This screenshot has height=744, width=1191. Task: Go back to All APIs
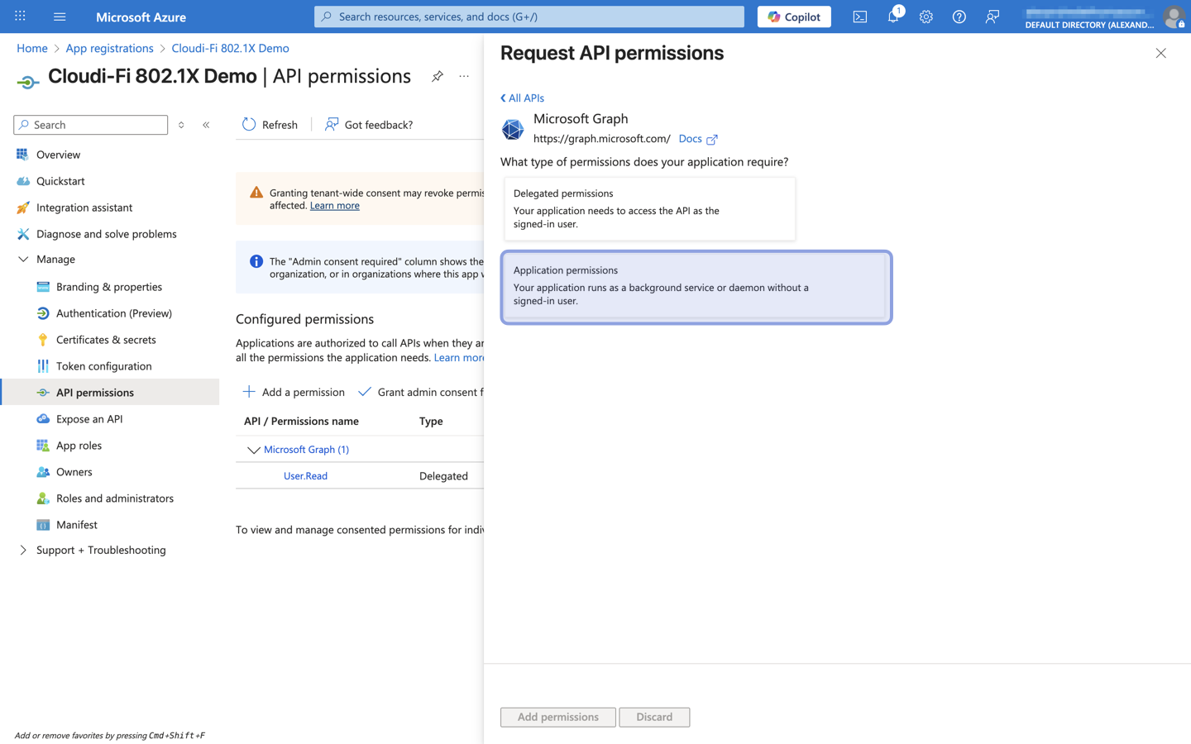pos(522,98)
